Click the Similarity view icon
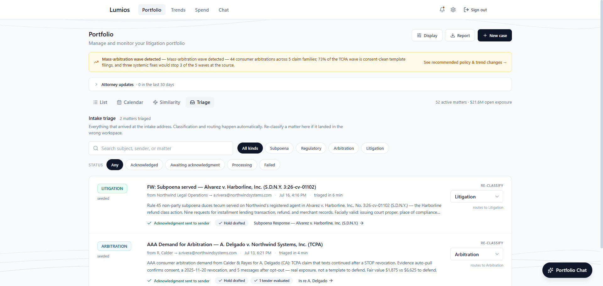 pos(155,102)
